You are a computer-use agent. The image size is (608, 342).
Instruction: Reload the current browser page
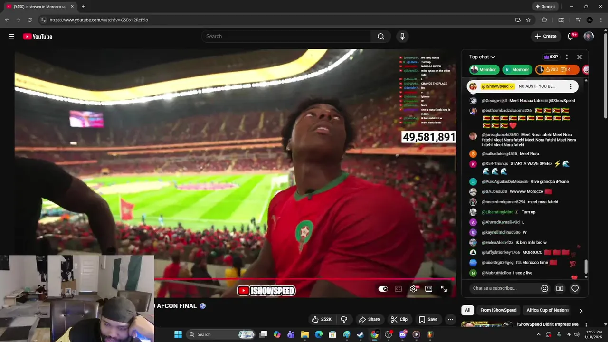point(29,20)
